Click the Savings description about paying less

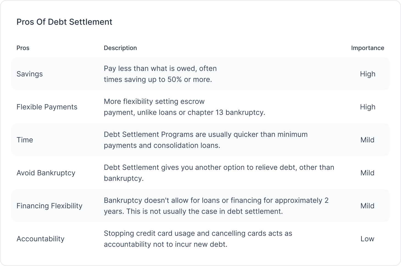pyautogui.click(x=160, y=74)
